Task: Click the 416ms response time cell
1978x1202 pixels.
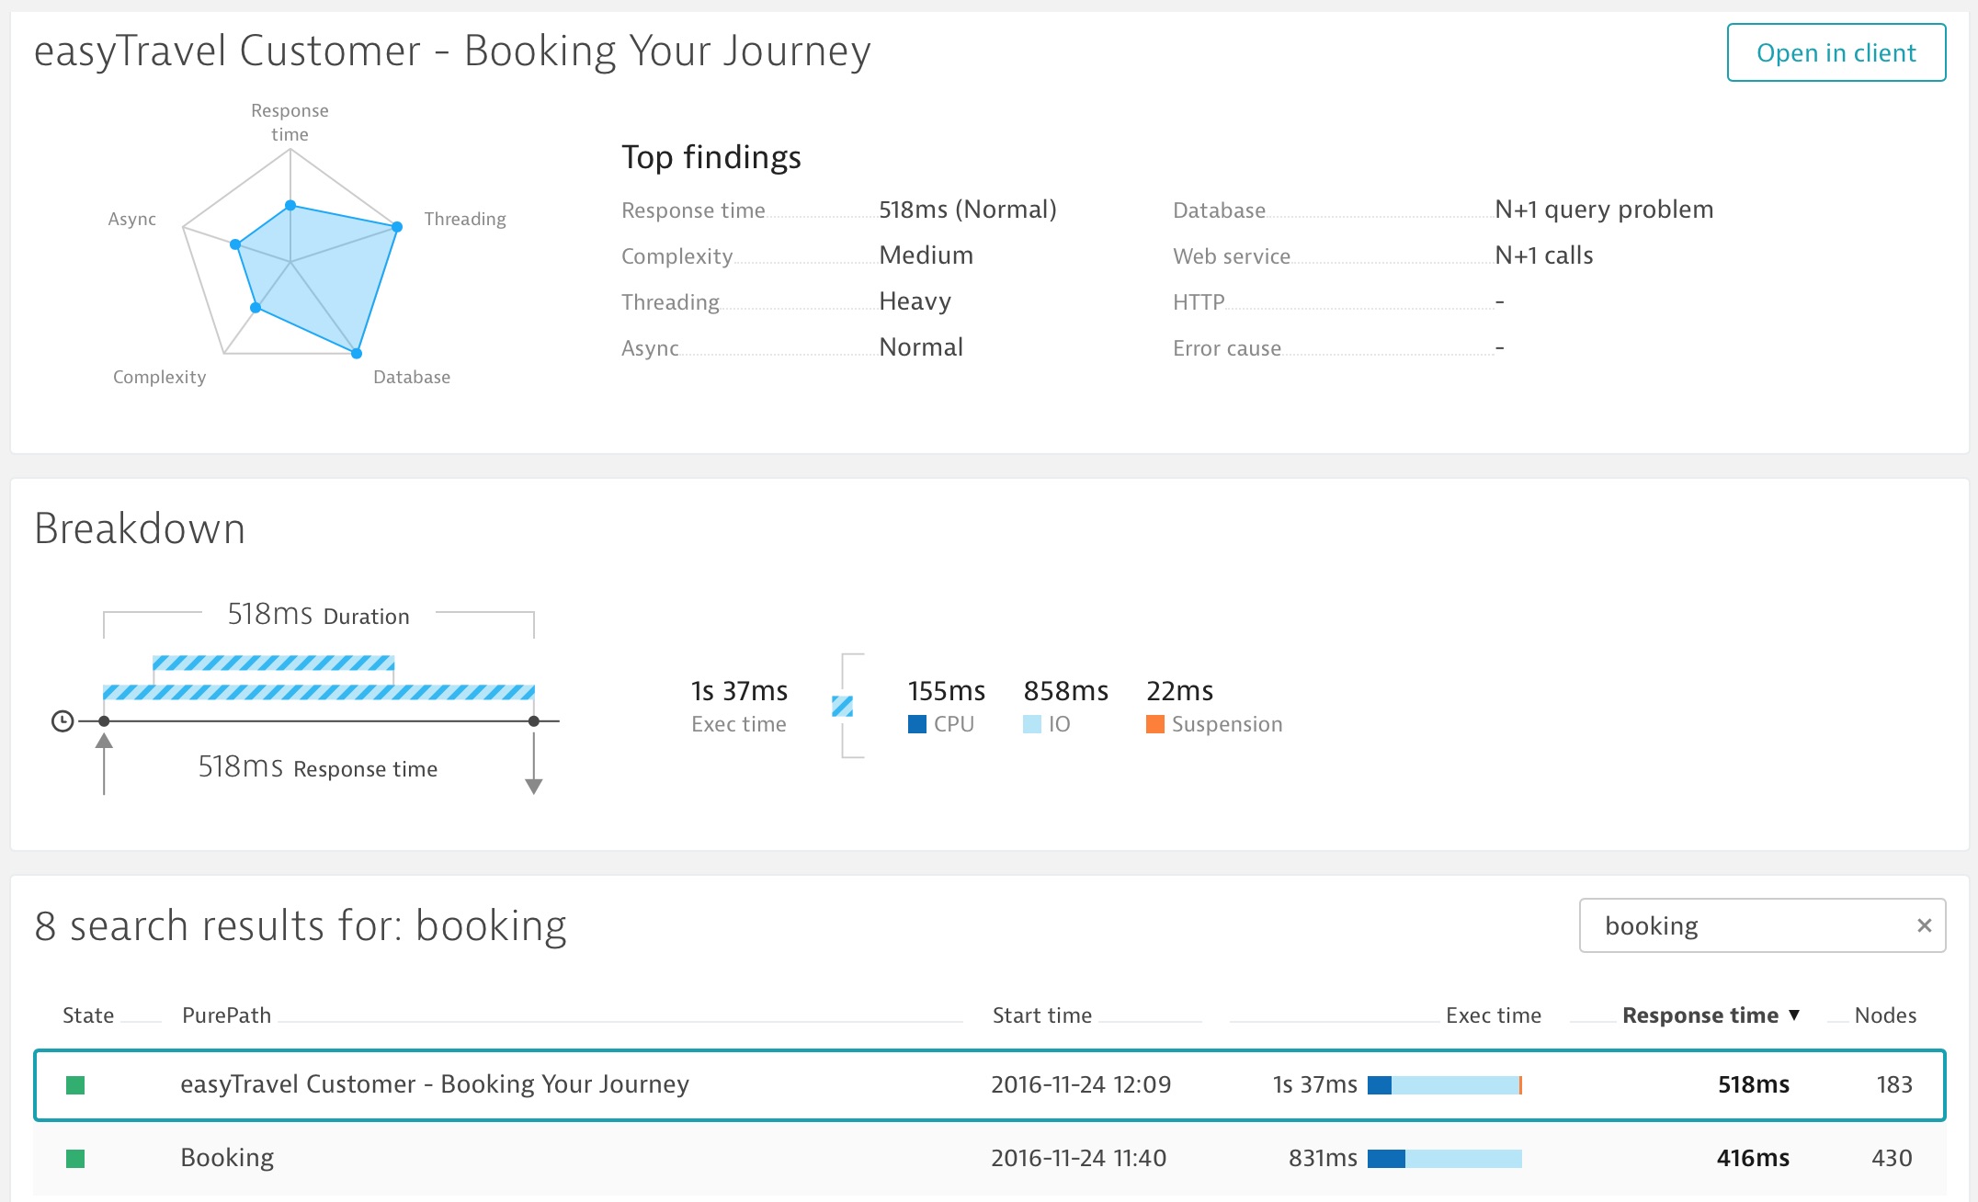Action: [1753, 1158]
